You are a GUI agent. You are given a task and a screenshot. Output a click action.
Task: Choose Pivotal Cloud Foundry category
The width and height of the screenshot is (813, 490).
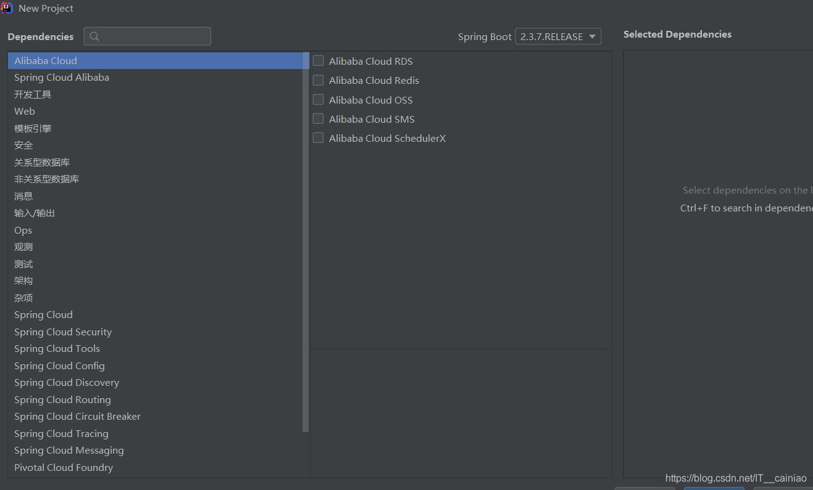(x=155, y=467)
